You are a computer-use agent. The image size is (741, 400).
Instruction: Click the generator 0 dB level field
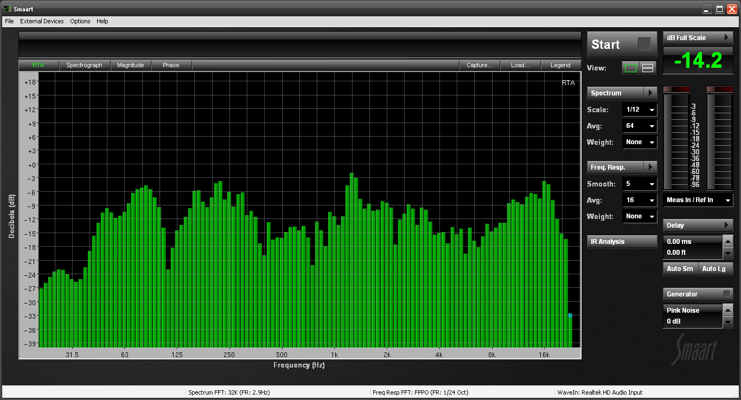pyautogui.click(x=693, y=321)
